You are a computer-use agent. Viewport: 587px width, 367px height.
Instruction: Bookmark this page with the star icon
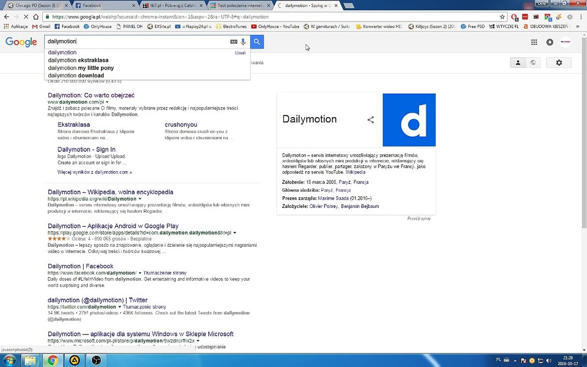502,17
